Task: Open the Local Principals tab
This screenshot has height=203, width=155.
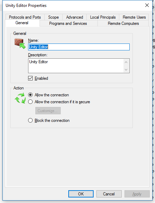Action: [103, 17]
